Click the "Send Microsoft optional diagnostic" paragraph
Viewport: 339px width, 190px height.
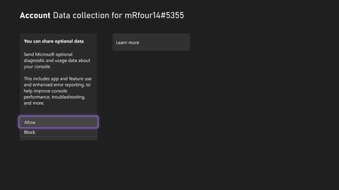[x=57, y=60]
